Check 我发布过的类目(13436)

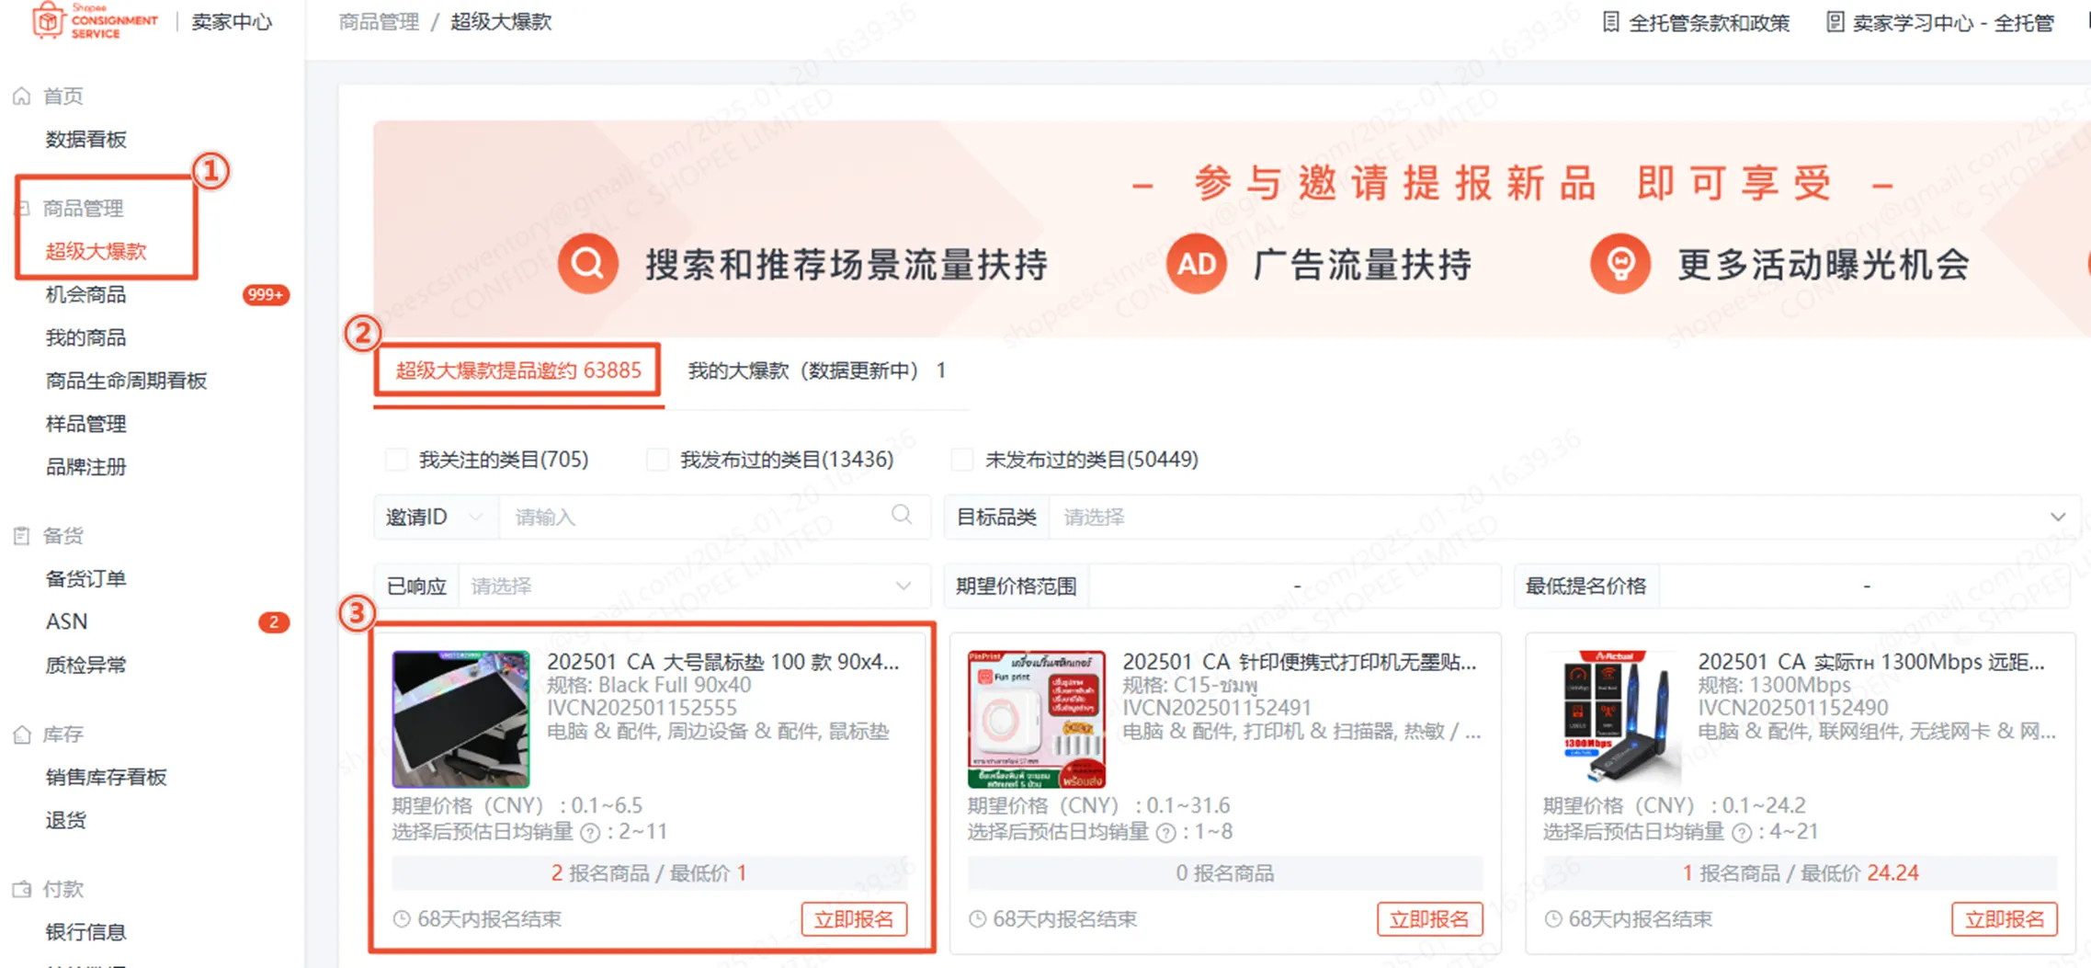658,459
